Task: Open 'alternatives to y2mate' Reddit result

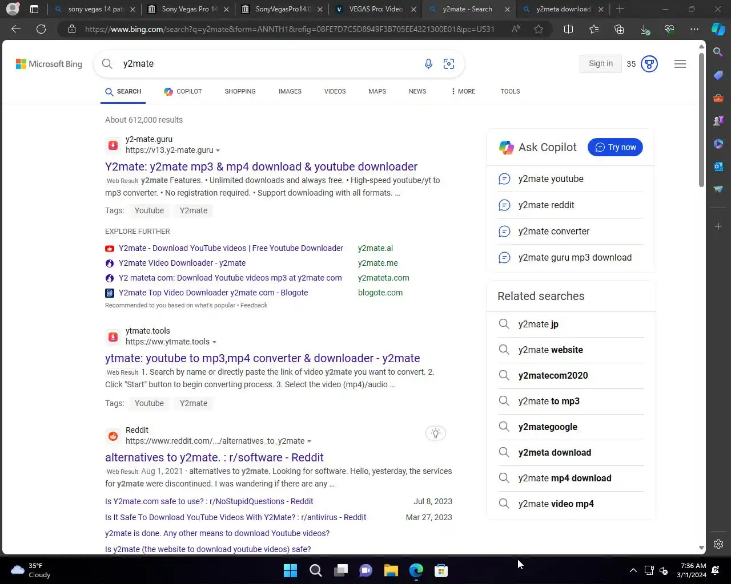Action: coord(214,457)
